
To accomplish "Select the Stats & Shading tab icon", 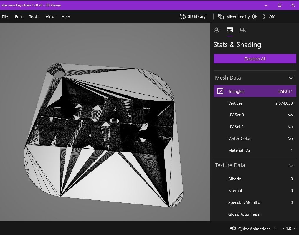I will [229, 30].
